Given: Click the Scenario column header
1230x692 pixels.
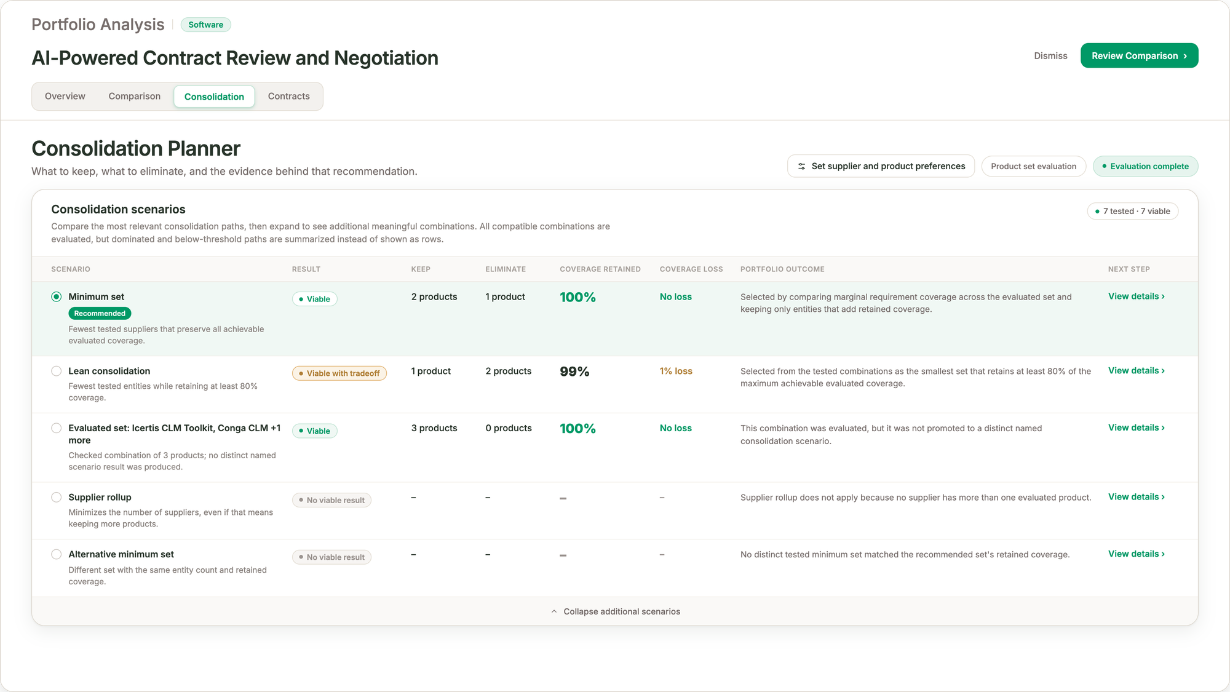Looking at the screenshot, I should [71, 269].
